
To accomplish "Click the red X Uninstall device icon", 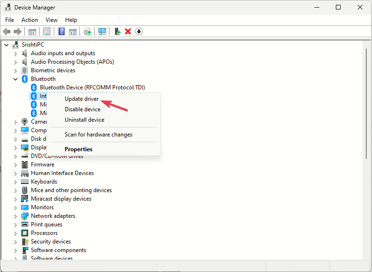I will tap(128, 31).
